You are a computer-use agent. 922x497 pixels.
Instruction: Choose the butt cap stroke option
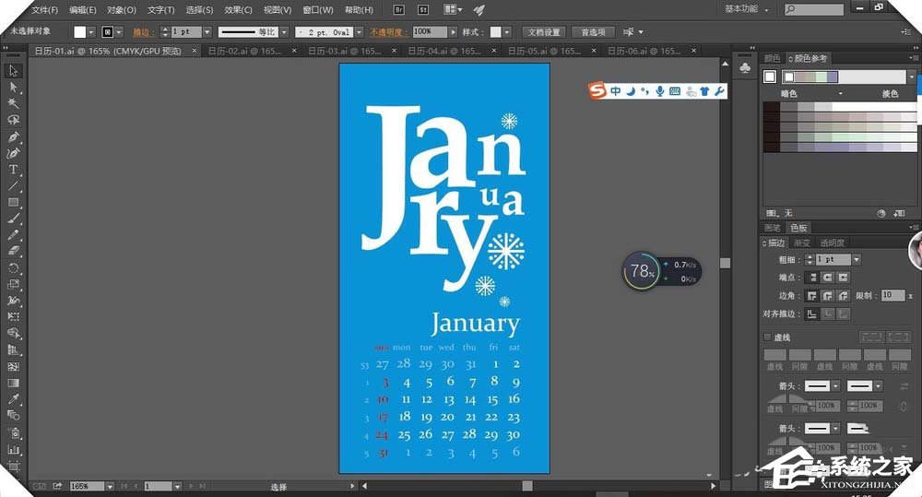click(812, 278)
